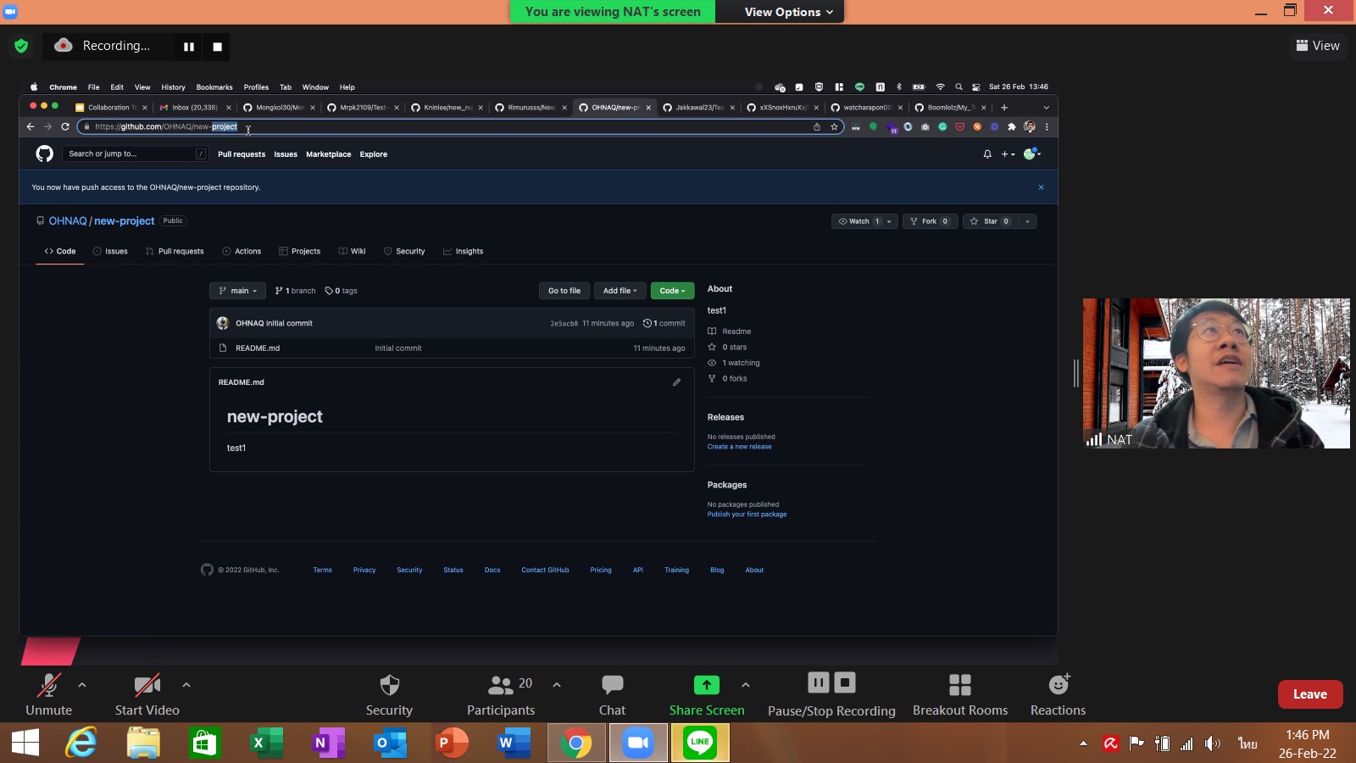Image resolution: width=1356 pixels, height=763 pixels.
Task: Click the GitHub search field
Action: tap(136, 153)
